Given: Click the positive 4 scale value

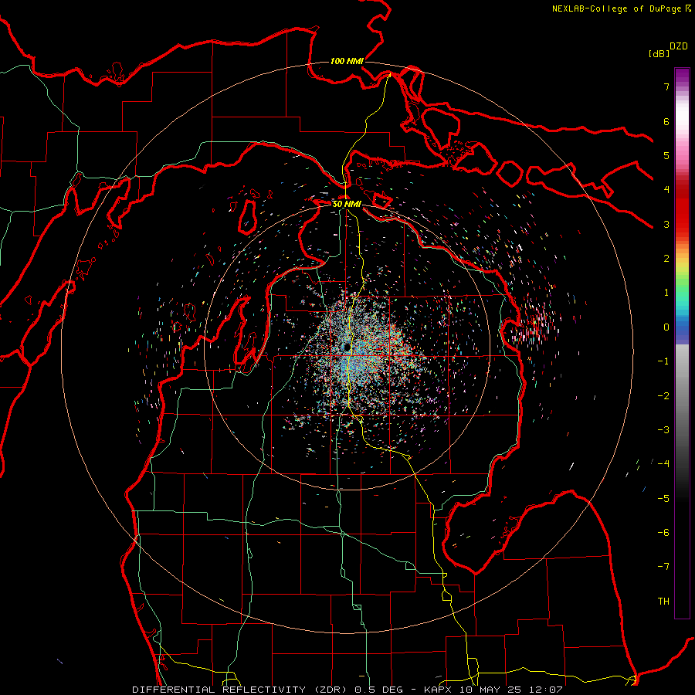Looking at the screenshot, I should (x=666, y=190).
